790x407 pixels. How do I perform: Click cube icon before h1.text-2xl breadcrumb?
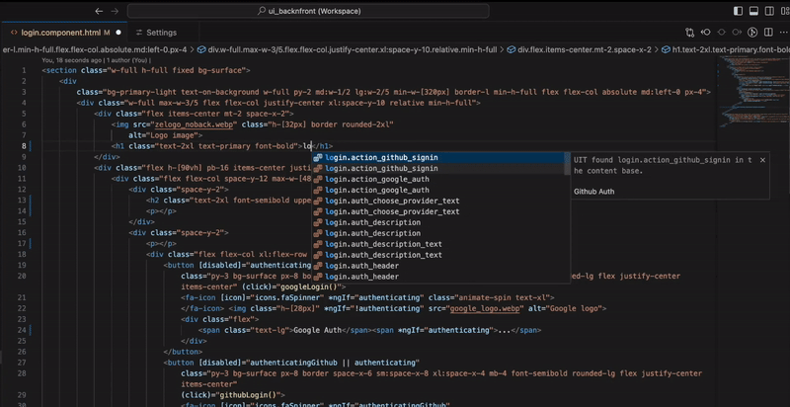tap(666, 49)
